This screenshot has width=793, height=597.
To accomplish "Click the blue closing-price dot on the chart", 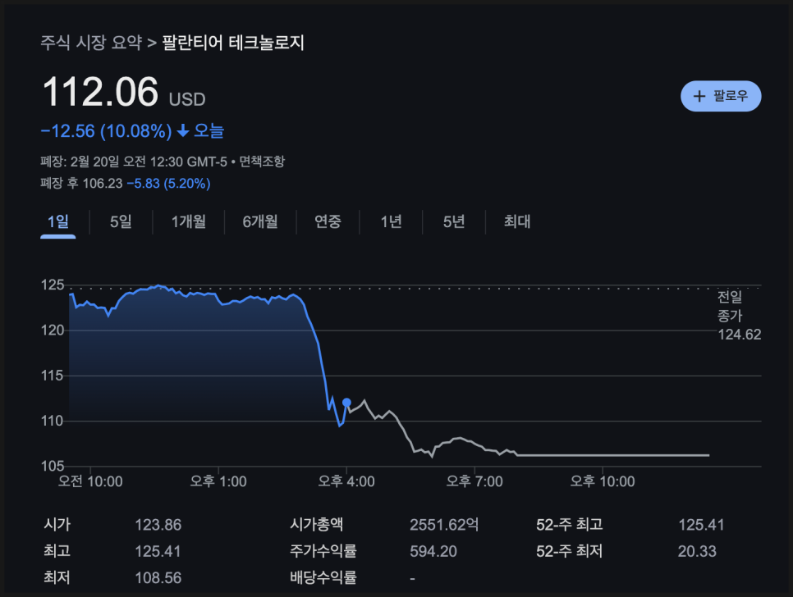I will coord(346,403).
